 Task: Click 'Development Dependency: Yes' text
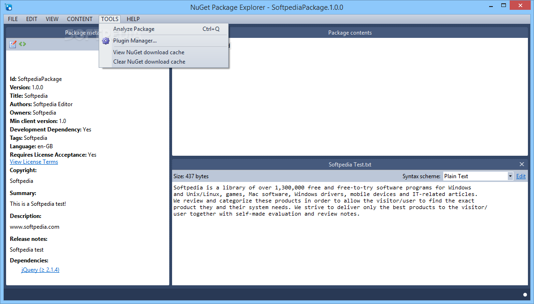coord(51,130)
